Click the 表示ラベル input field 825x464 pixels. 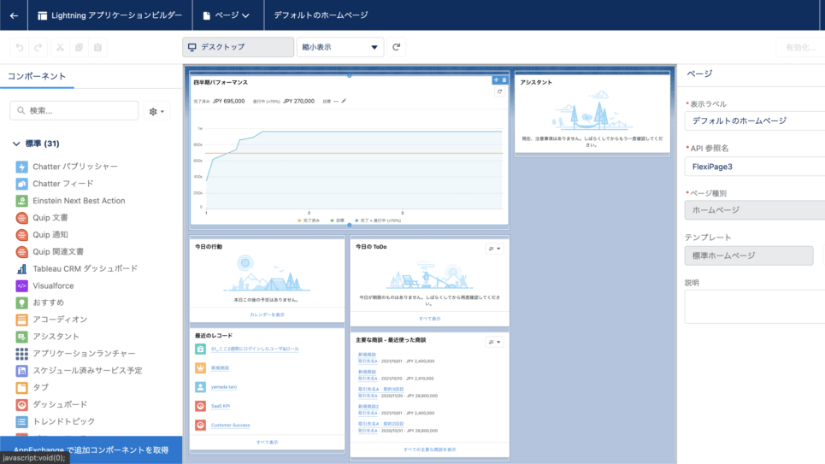[754, 120]
